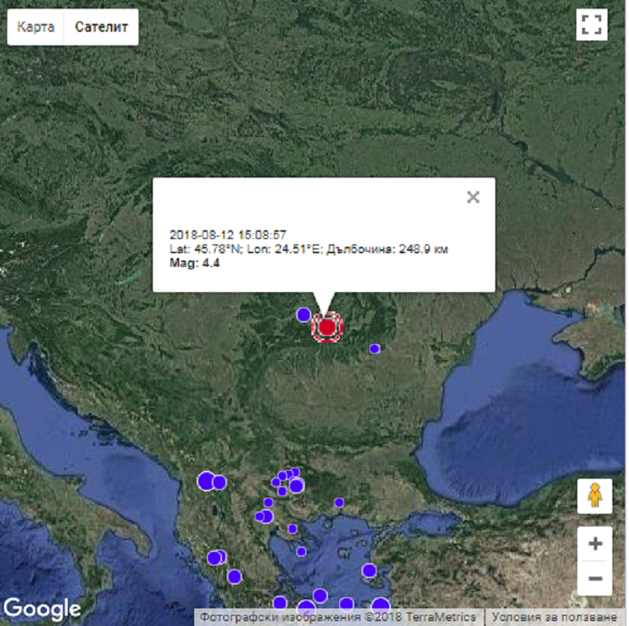Select small purple marker southeast of red epicenter
Screen dimensions: 629x626
[374, 349]
